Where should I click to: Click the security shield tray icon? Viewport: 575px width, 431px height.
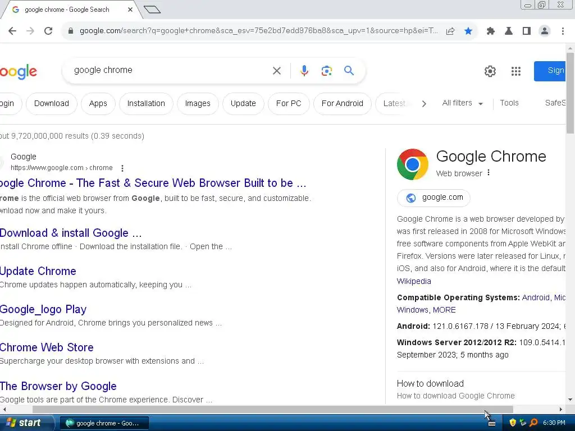[513, 423]
